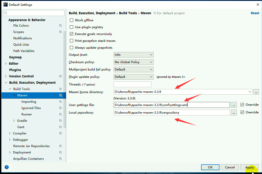Select Quick Lists in the settings tree
Screen dimensions: 262x174
click(x=21, y=45)
